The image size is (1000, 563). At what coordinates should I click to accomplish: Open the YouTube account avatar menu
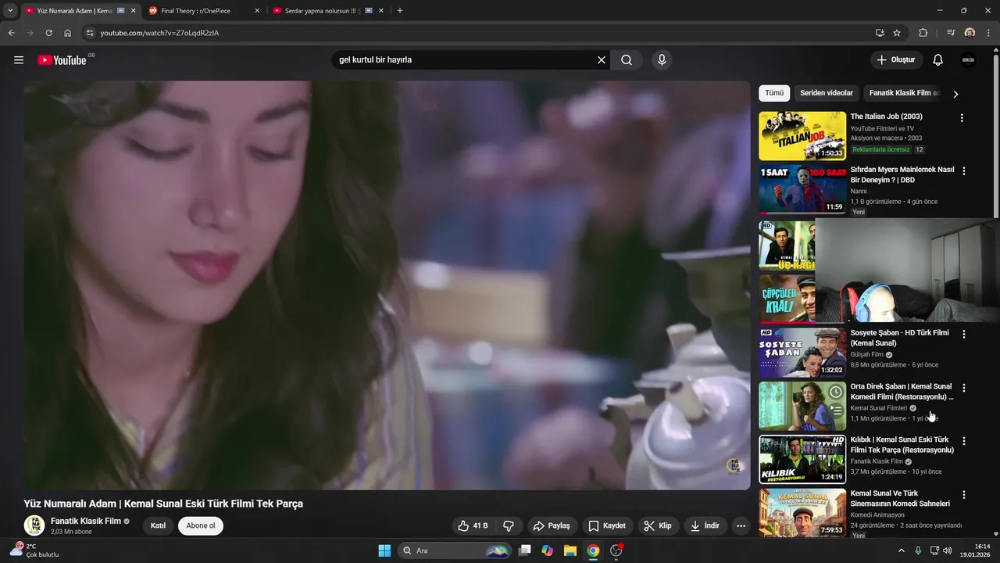coord(968,60)
